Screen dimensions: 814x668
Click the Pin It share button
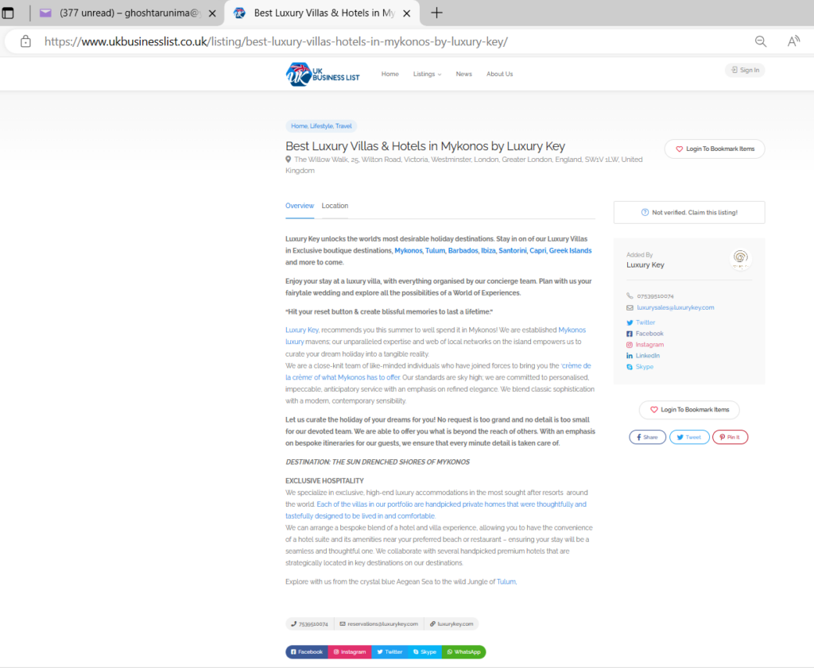(x=730, y=437)
